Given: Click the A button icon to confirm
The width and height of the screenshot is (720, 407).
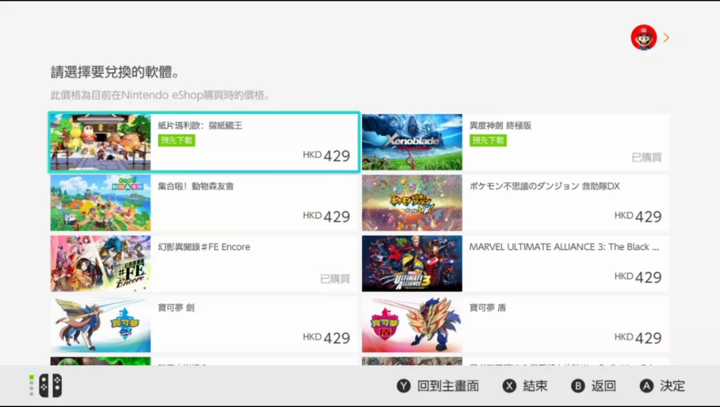Looking at the screenshot, I should click(647, 386).
